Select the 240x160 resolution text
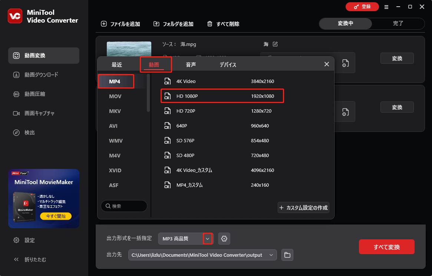The image size is (432, 276). pyautogui.click(x=260, y=185)
